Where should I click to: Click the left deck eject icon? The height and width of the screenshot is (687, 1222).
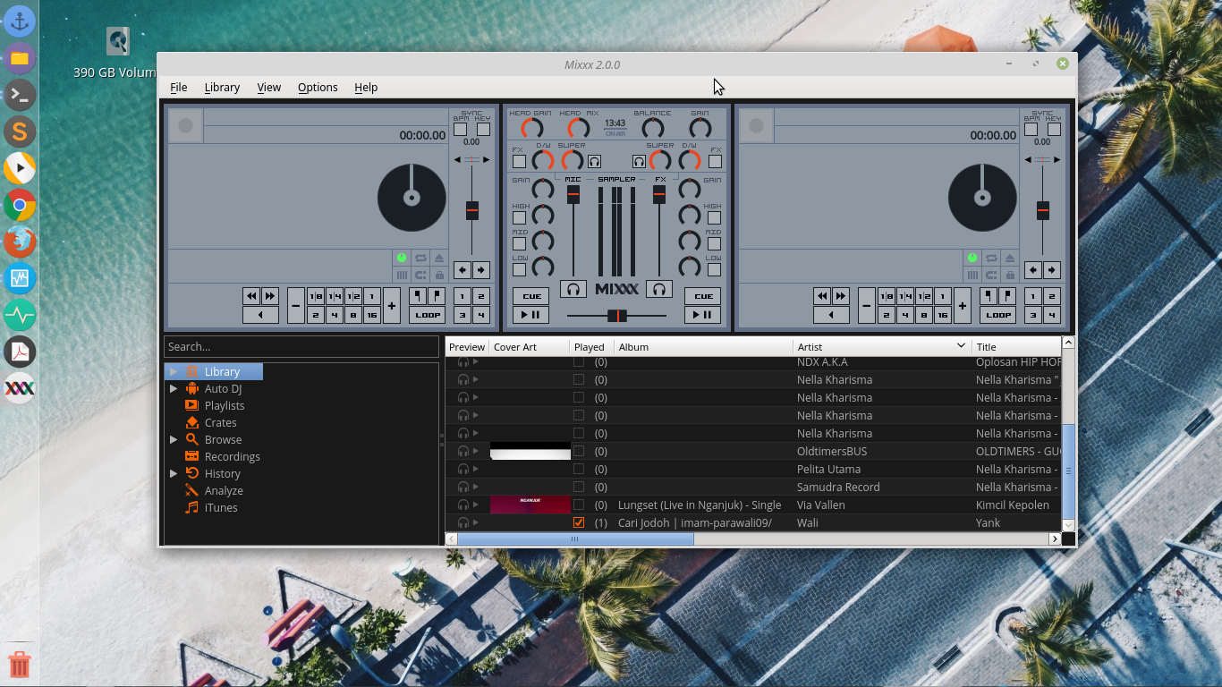tap(439, 258)
